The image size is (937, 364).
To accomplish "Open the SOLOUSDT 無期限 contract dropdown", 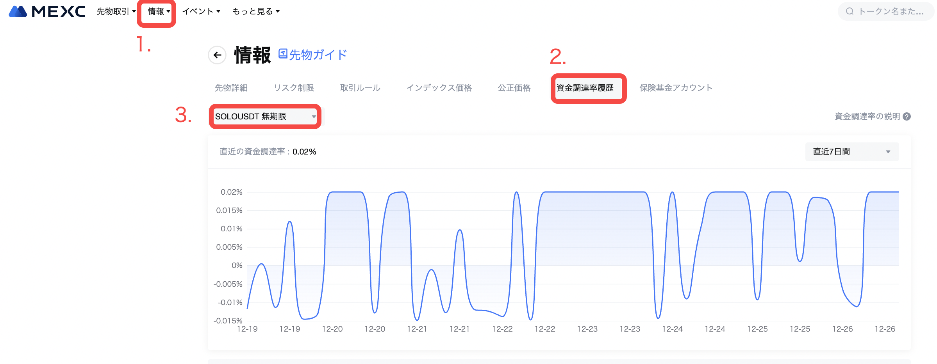I will (x=265, y=116).
